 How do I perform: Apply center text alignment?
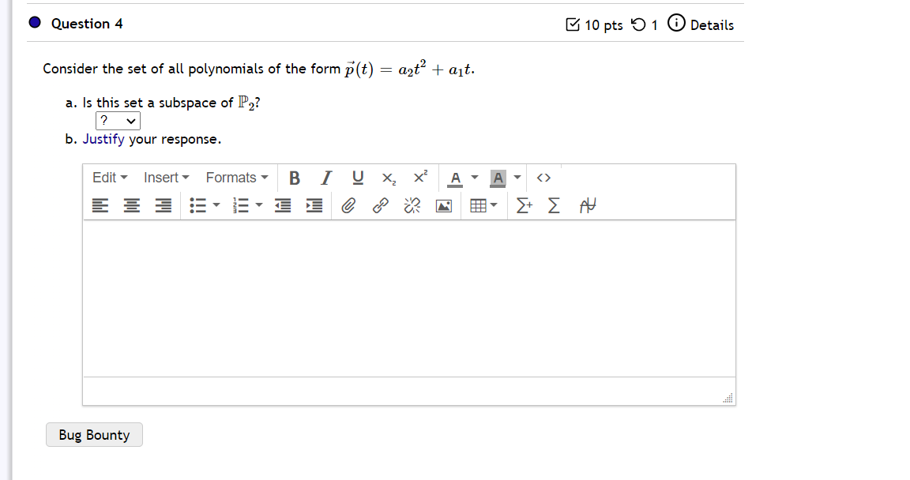131,205
